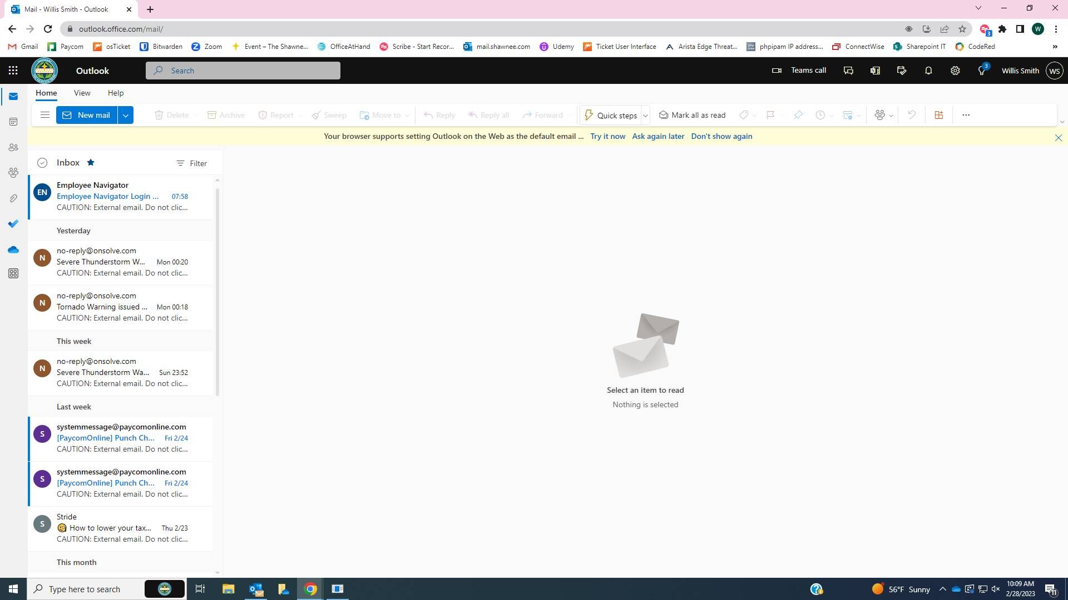Open the Tornado Warning issued email
Screen dimensions: 1068x600
pos(121,307)
